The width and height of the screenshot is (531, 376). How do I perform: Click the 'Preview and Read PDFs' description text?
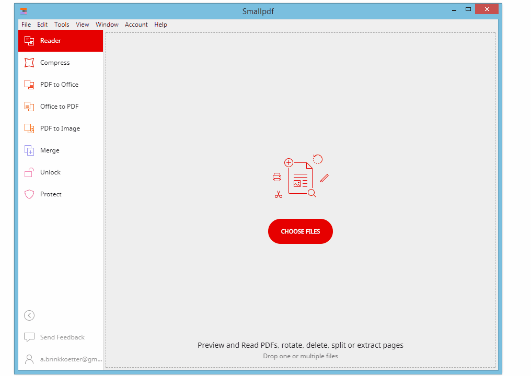click(x=301, y=345)
